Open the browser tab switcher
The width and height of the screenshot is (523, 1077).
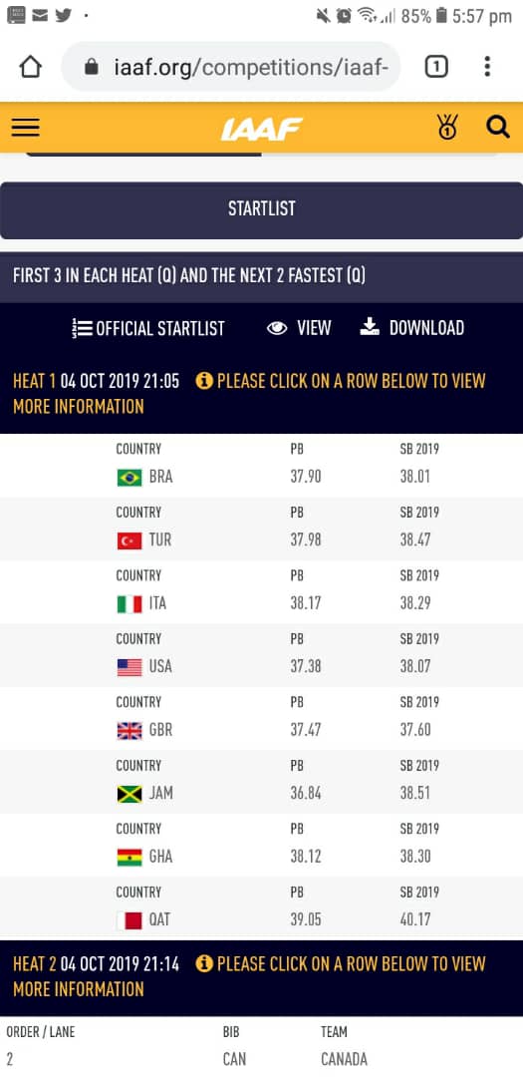[436, 67]
